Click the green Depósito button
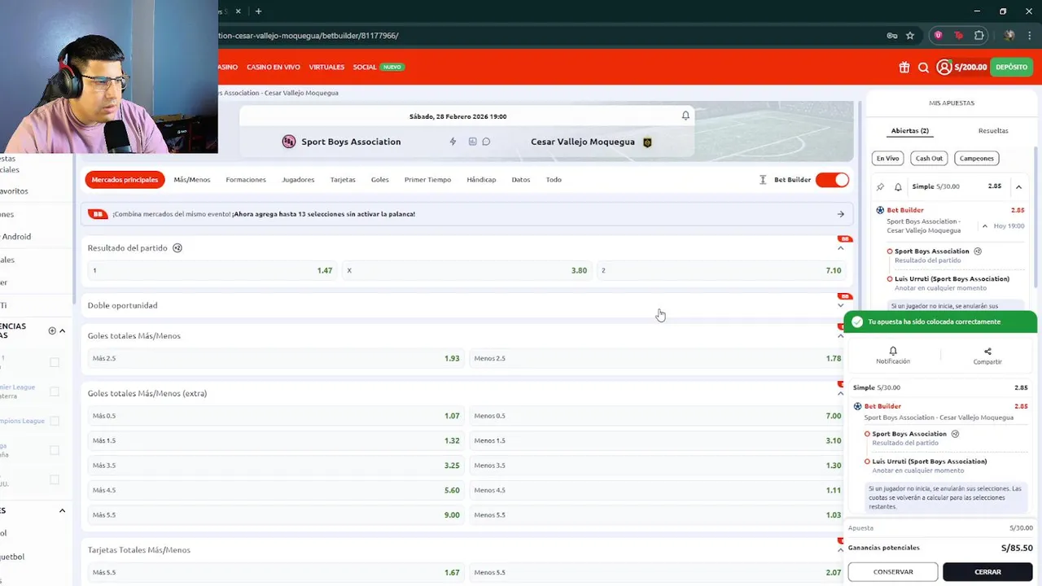 click(x=1011, y=68)
